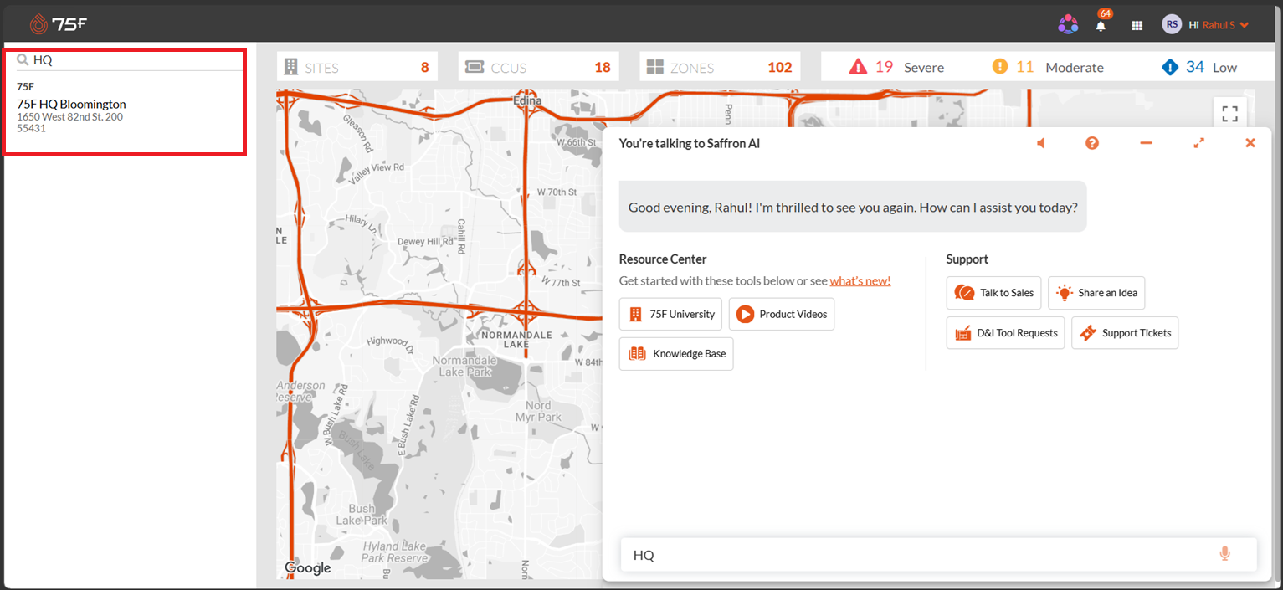Click the red Severe warning triangle icon
The height and width of the screenshot is (590, 1283).
click(858, 67)
